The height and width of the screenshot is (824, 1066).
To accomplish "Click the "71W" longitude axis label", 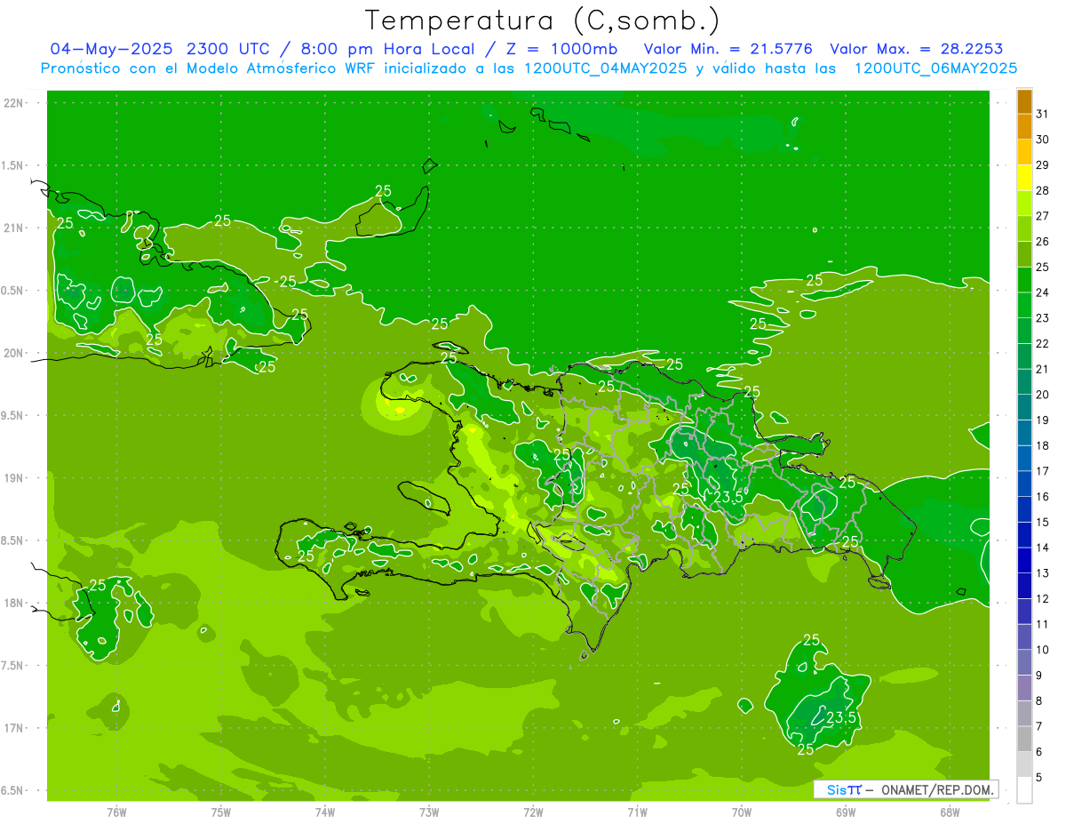I will [x=637, y=812].
